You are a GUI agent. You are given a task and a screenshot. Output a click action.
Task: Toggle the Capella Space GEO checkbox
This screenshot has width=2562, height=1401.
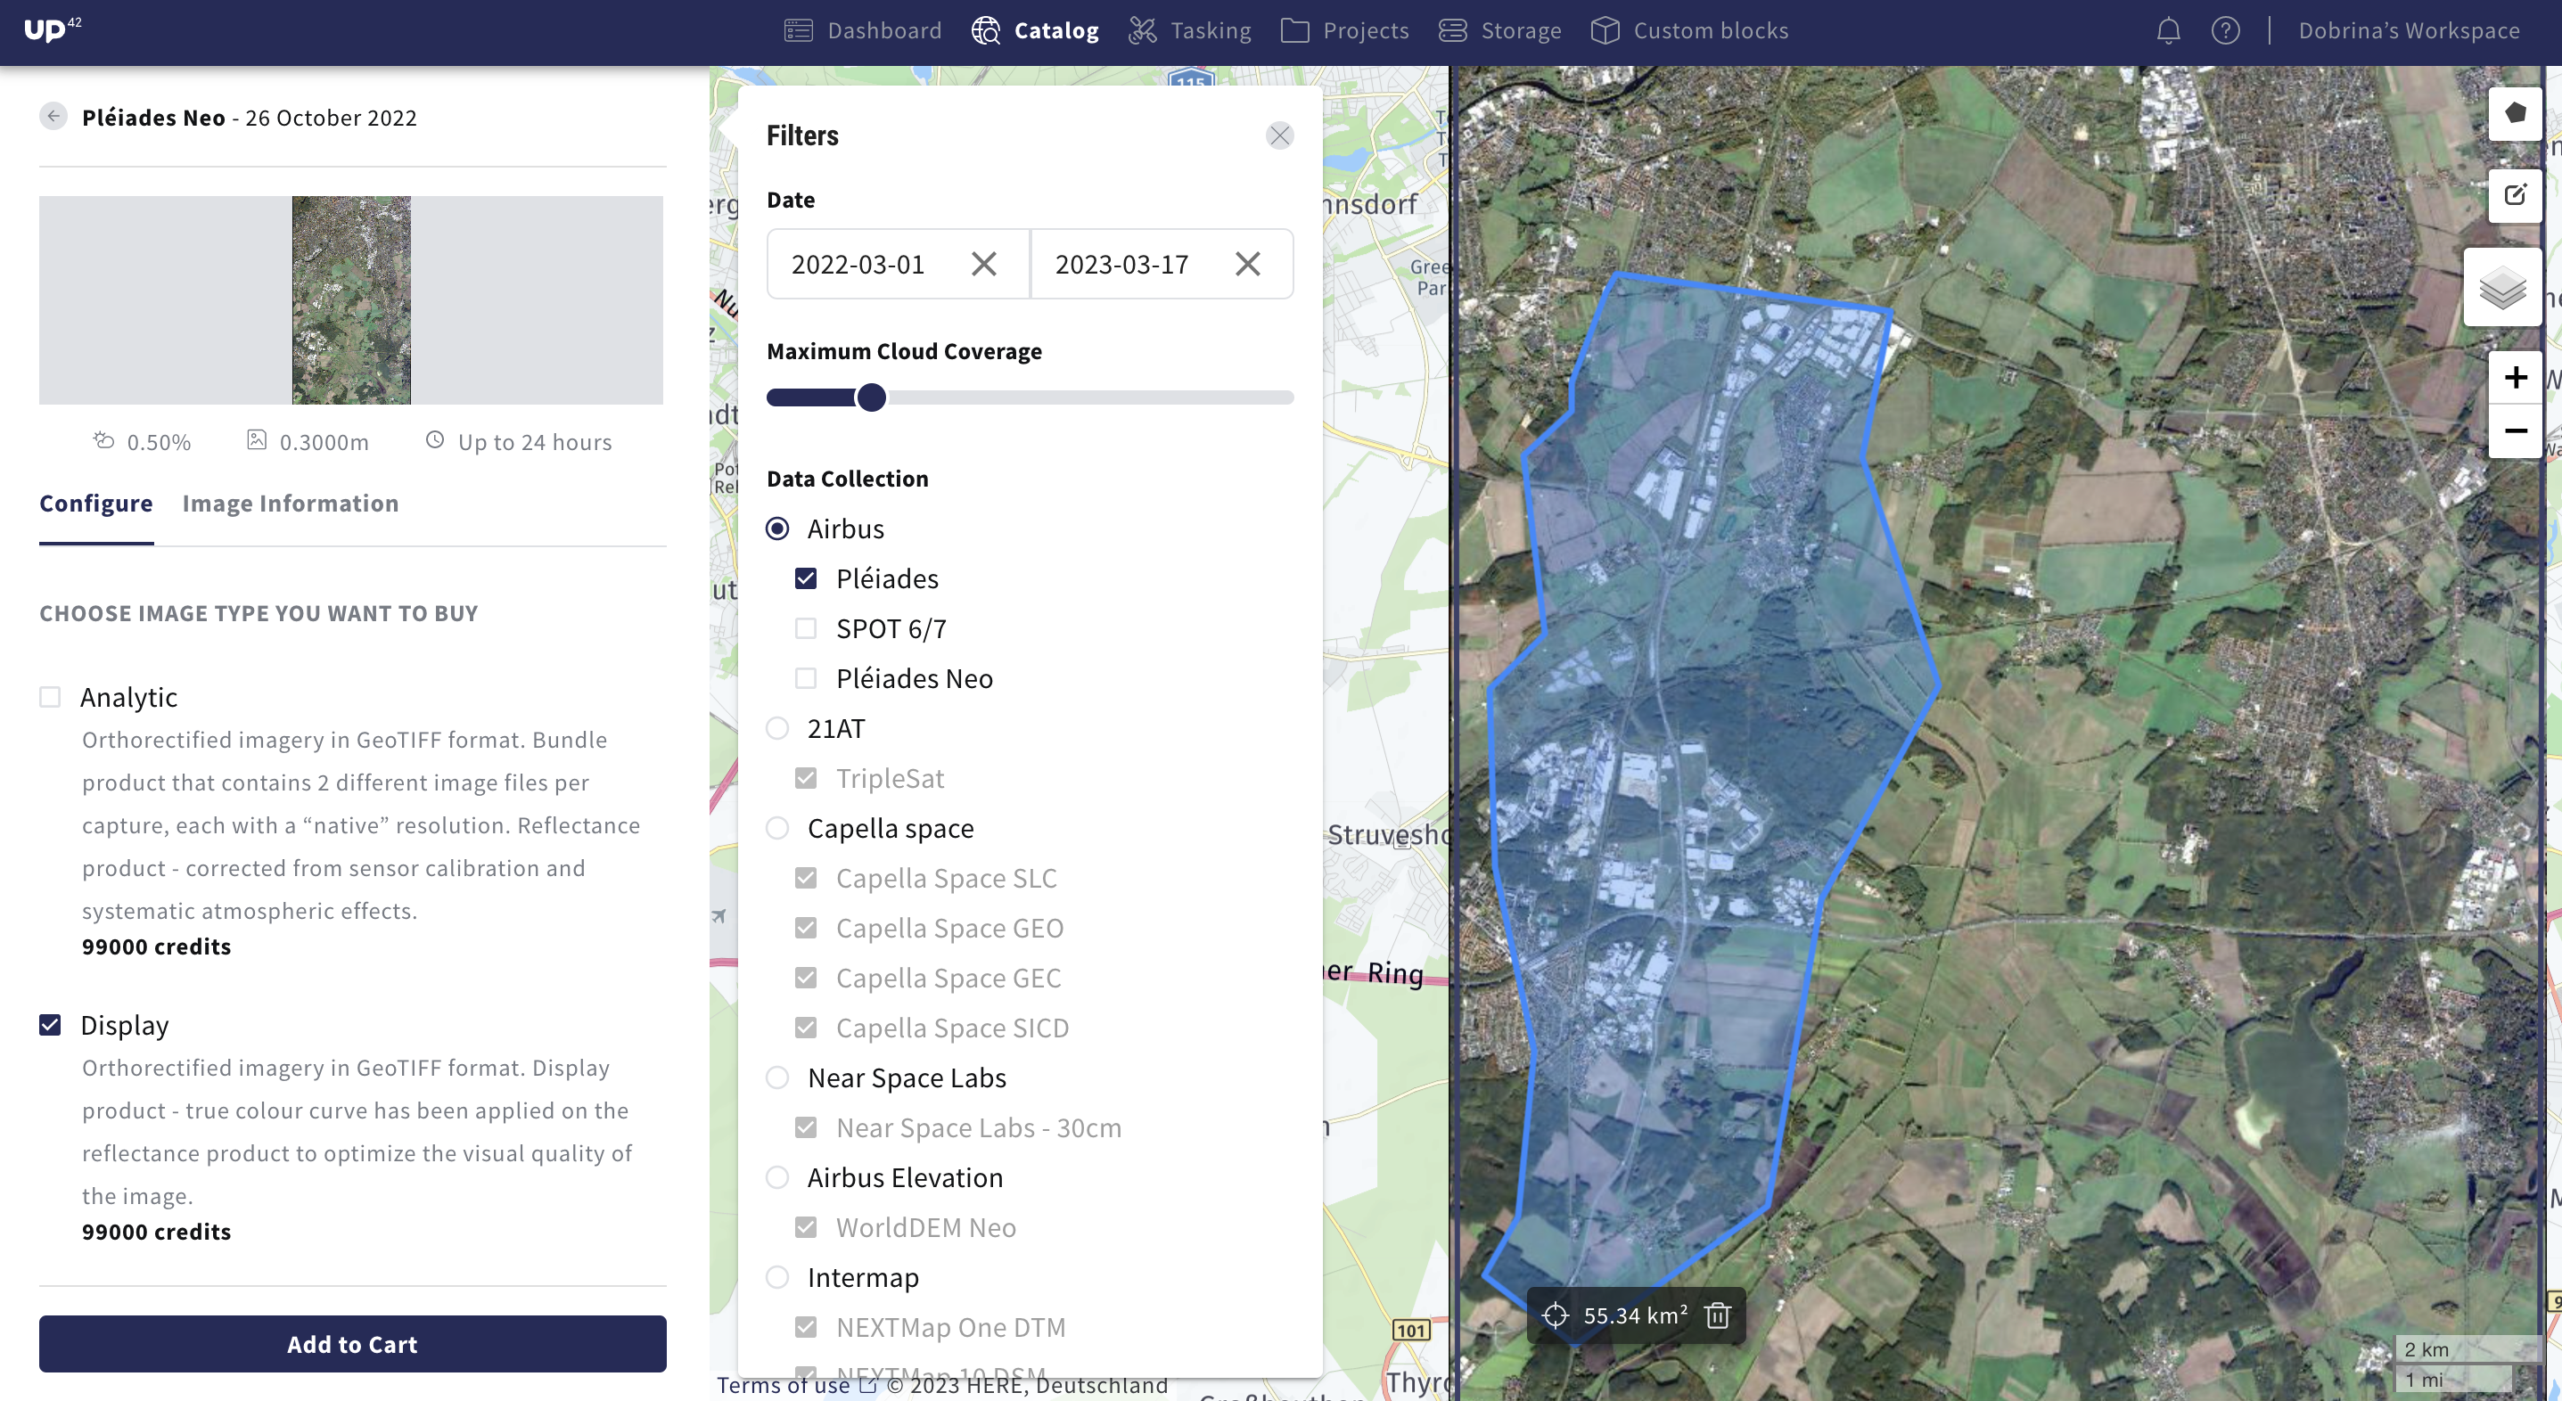(806, 928)
